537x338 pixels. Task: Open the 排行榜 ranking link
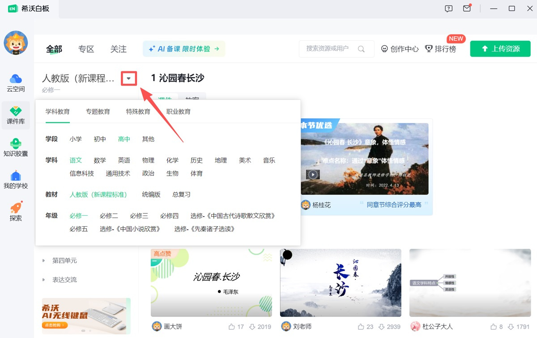[x=440, y=49]
